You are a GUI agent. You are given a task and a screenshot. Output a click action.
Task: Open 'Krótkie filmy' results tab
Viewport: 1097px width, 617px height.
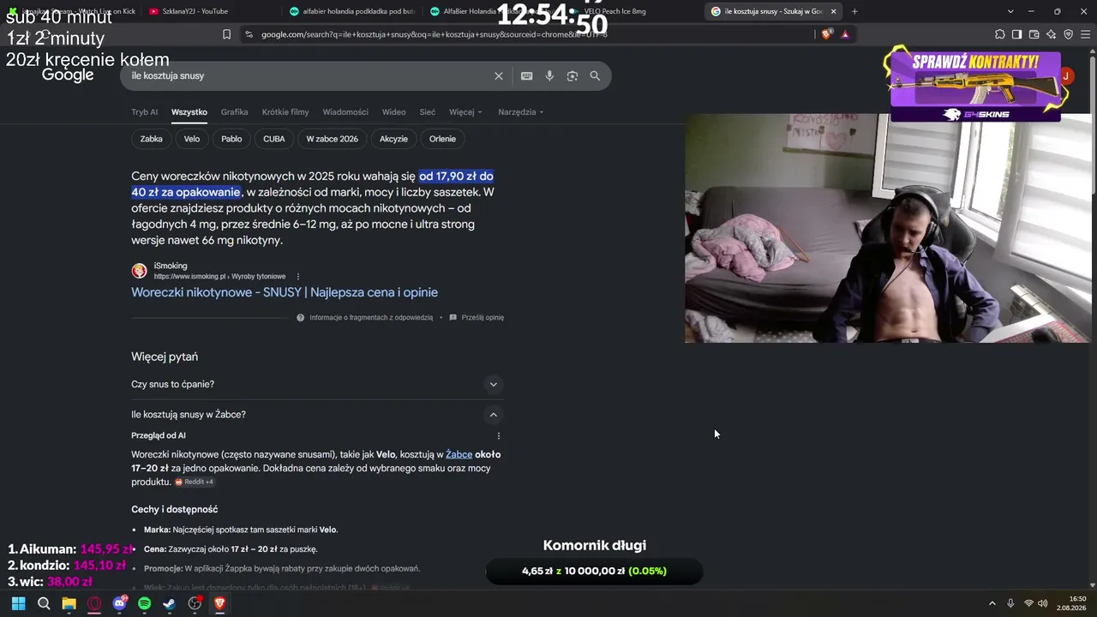(285, 112)
